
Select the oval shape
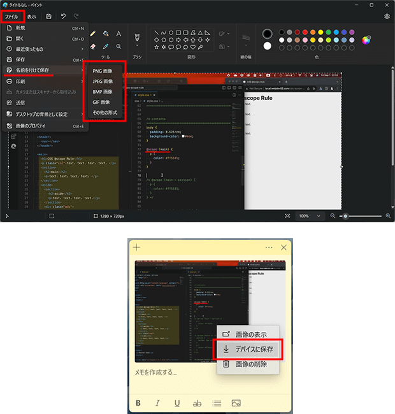171,32
